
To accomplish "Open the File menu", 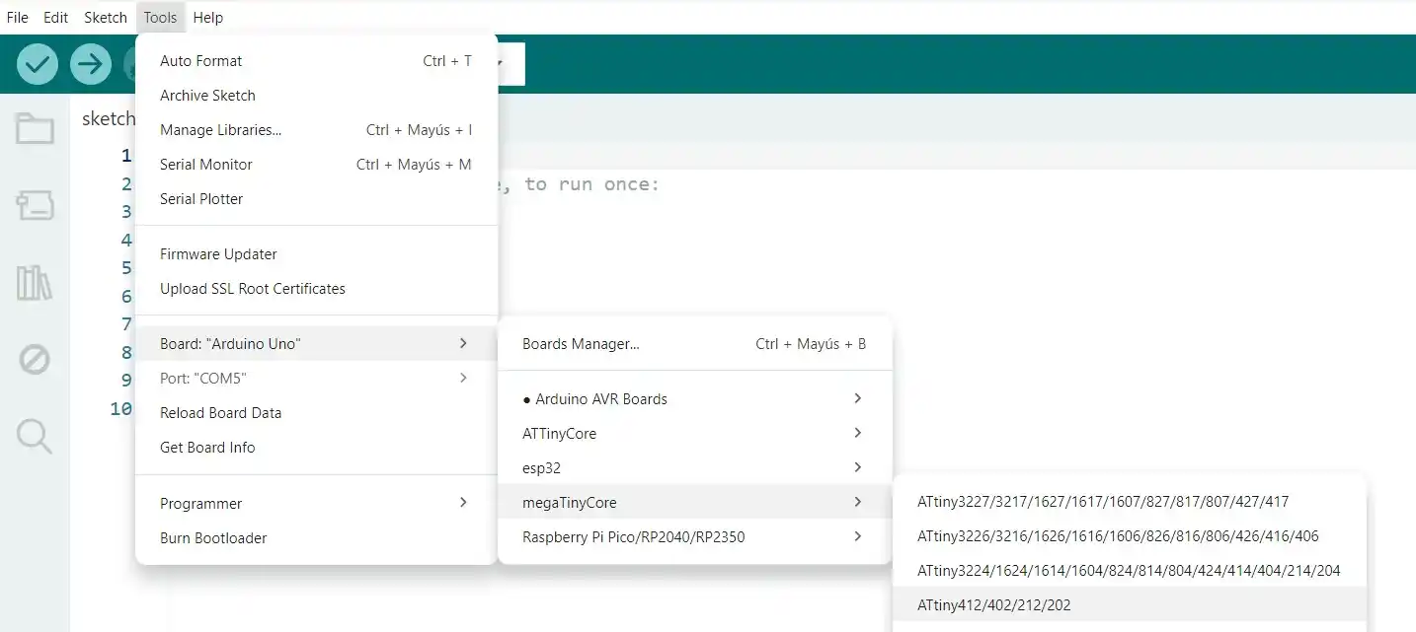I will 18,17.
